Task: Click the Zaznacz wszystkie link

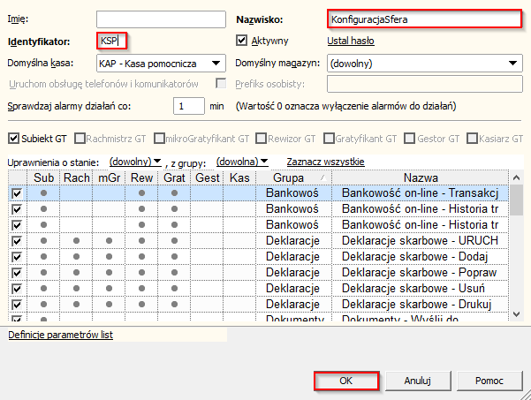Action: 325,162
